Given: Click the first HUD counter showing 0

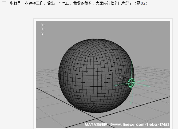Looking at the screenshot, I should pos(42,25).
